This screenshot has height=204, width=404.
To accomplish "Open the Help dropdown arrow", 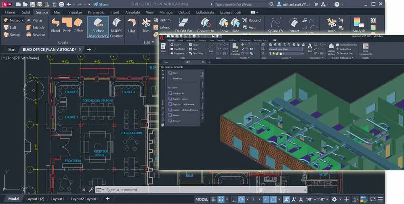I will click(342, 4).
